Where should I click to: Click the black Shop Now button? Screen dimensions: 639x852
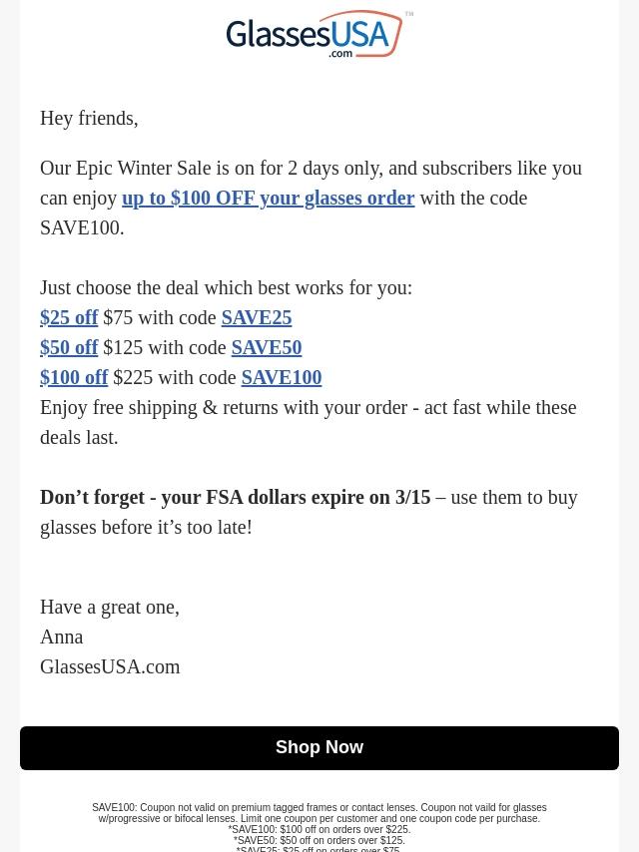[x=319, y=747]
